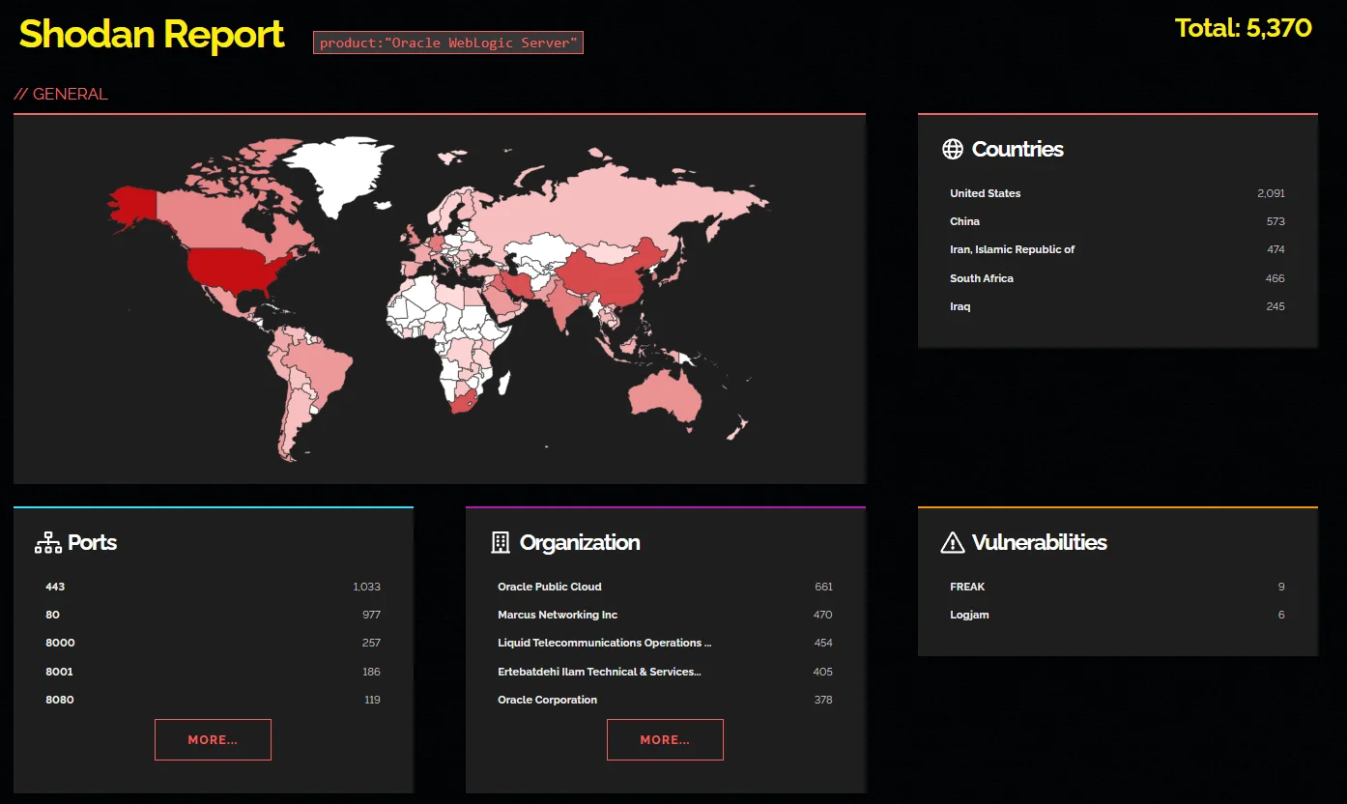Click the globe icon beside Countries

[953, 149]
